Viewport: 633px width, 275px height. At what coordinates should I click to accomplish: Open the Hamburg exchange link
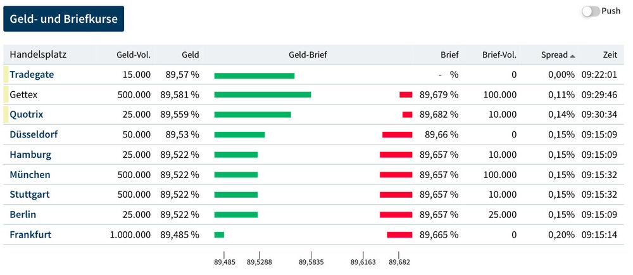(x=30, y=155)
